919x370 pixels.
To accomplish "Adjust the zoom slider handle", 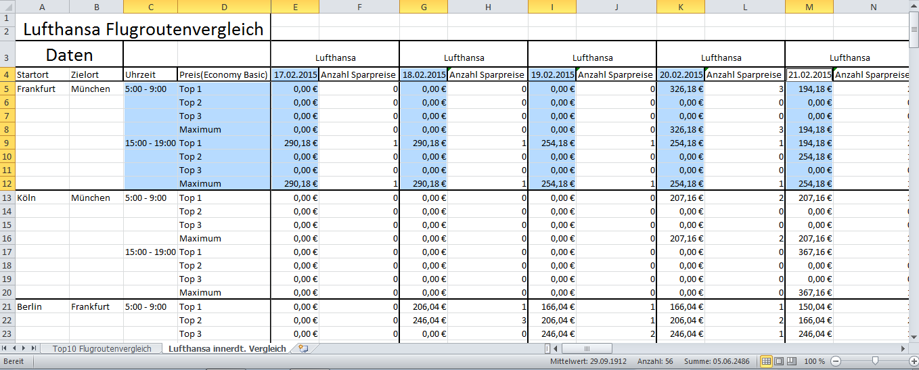I will tap(876, 361).
